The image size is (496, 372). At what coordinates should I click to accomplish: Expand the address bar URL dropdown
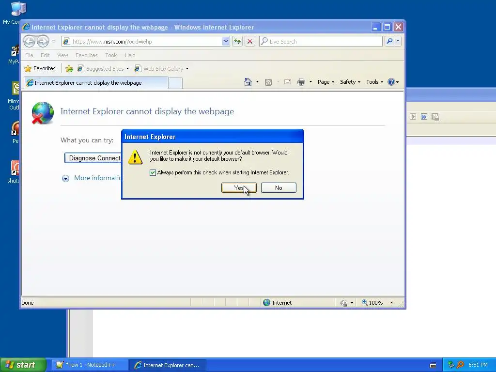226,42
